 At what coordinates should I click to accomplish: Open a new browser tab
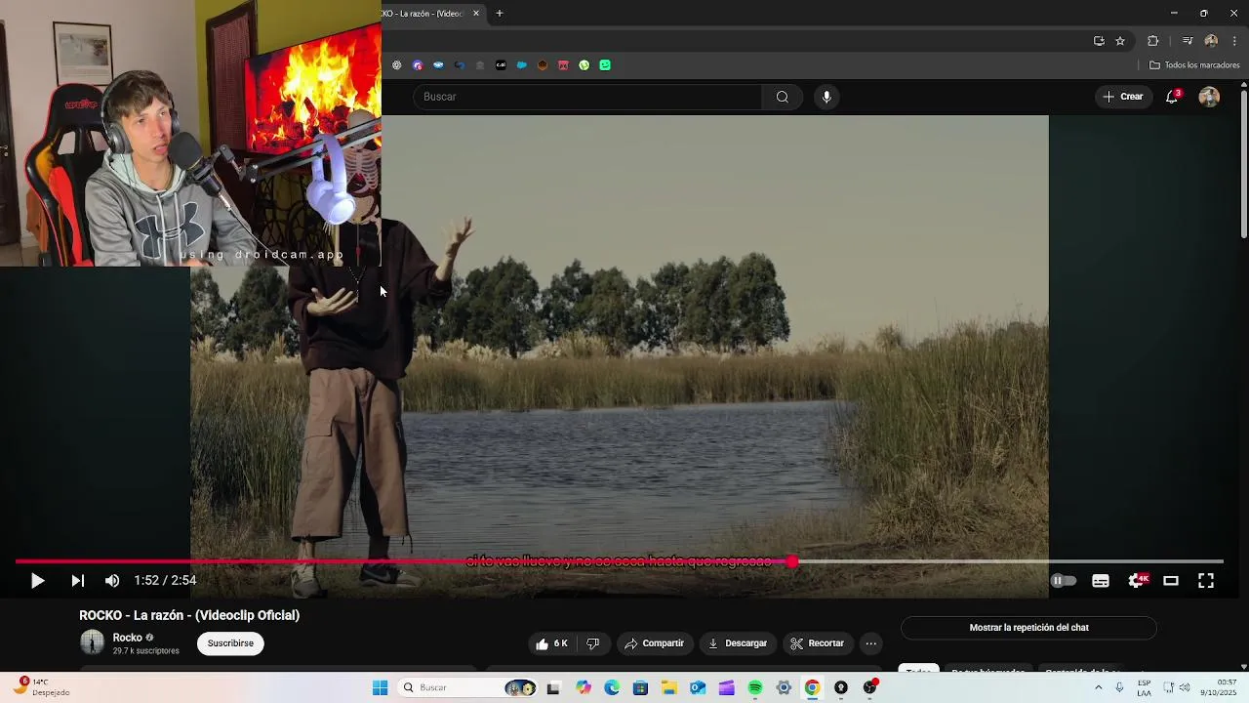point(500,14)
